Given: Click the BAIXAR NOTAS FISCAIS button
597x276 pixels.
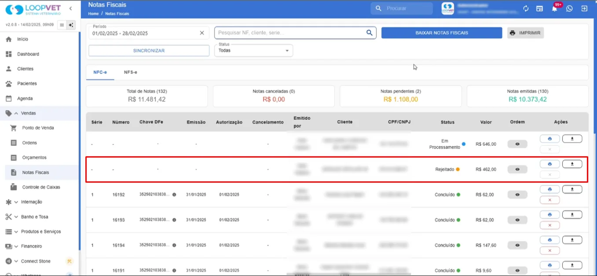Looking at the screenshot, I should (442, 33).
